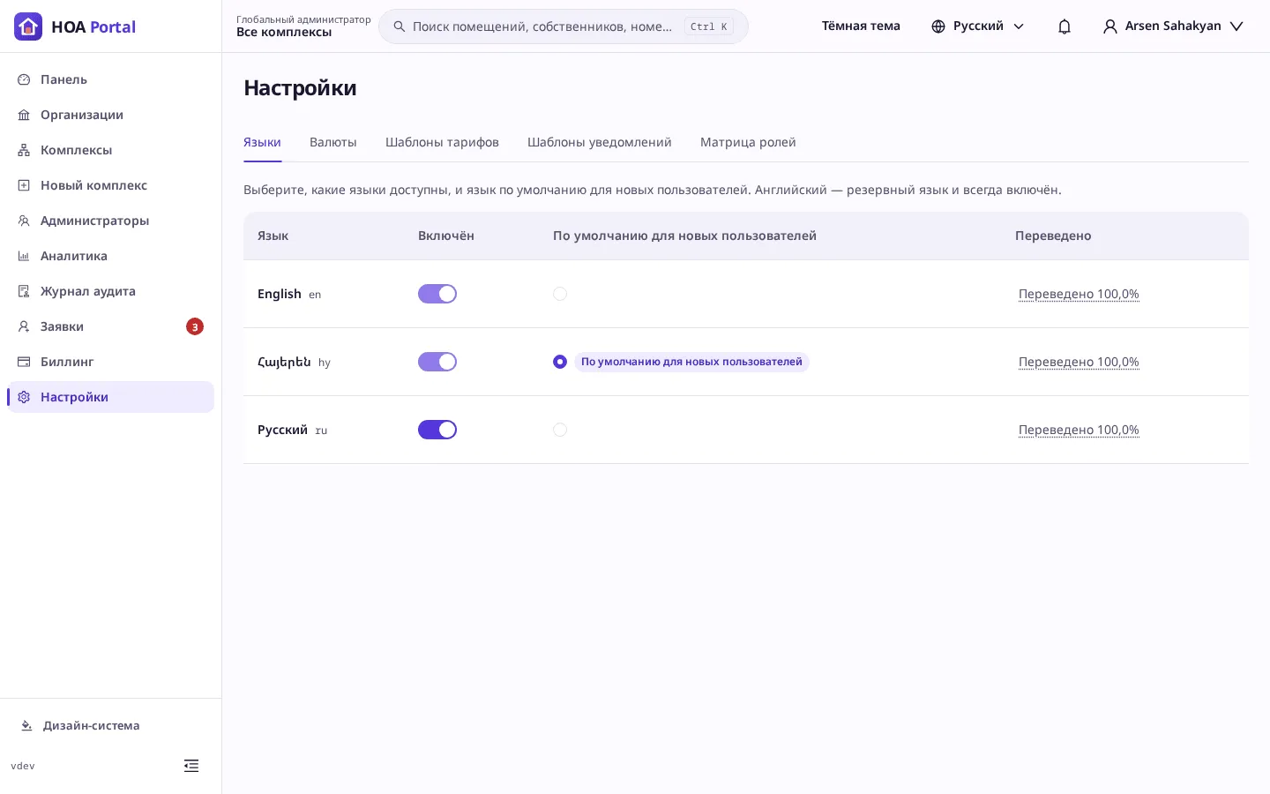Click the Тёмная тема button
Screen dimensions: 1270x794
click(861, 26)
